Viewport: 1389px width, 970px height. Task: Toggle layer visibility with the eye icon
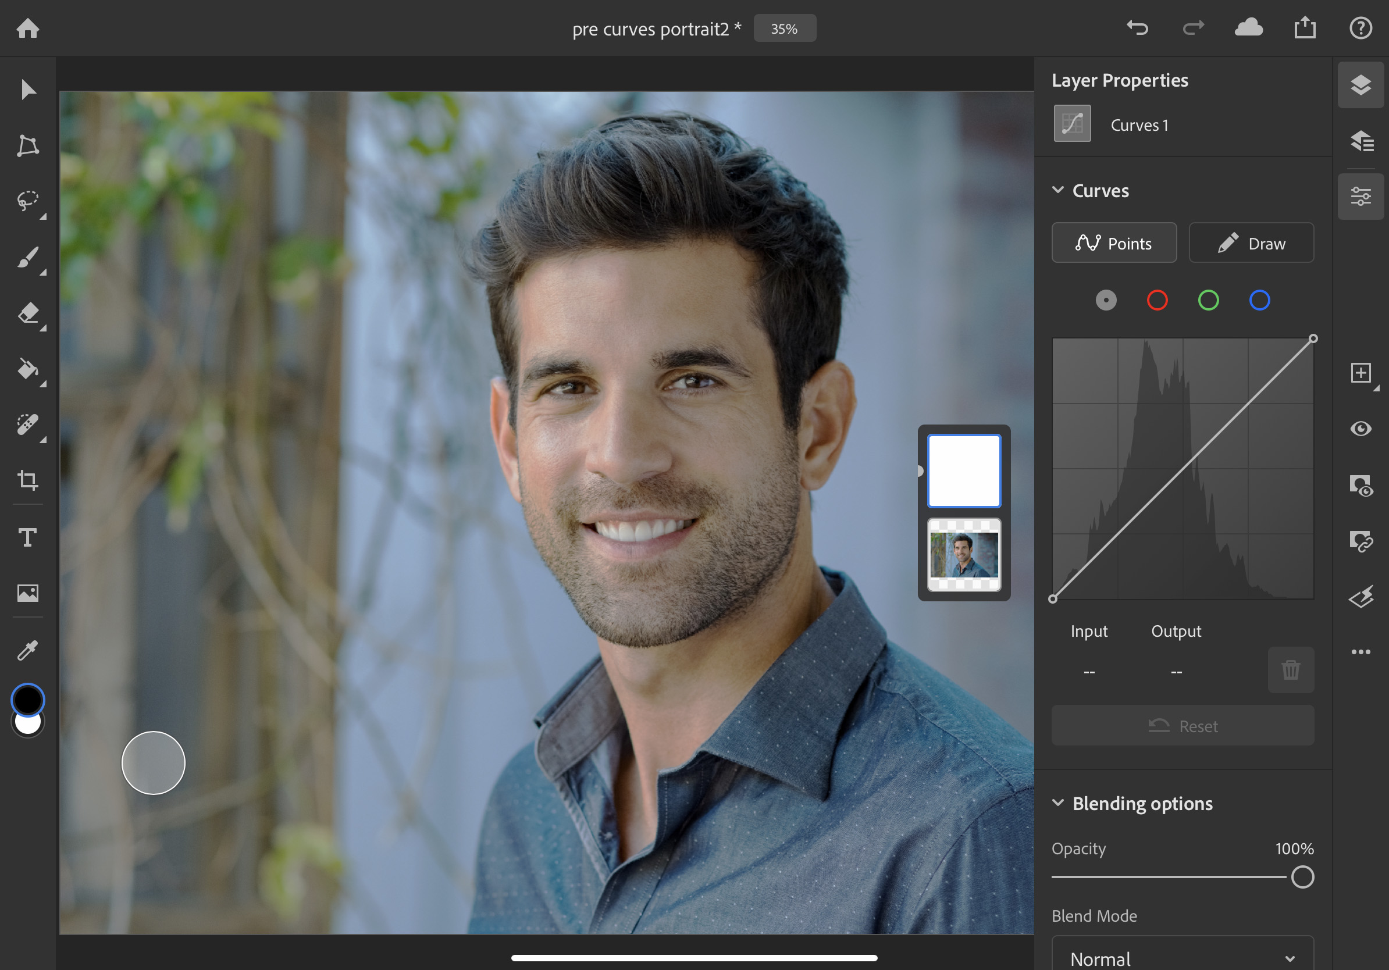(1360, 429)
